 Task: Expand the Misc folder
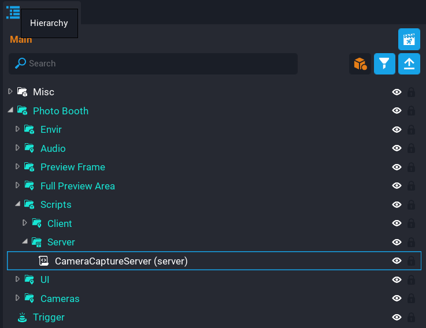coord(10,92)
